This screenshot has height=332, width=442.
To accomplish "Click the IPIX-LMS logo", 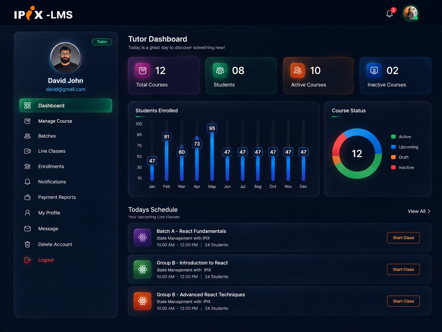I will tap(43, 14).
